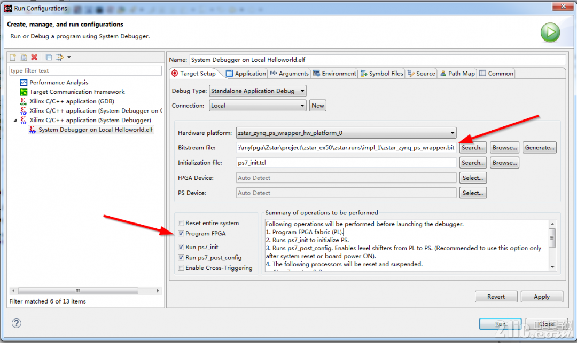
Task: Switch to the Target Setup tab
Action: (194, 74)
